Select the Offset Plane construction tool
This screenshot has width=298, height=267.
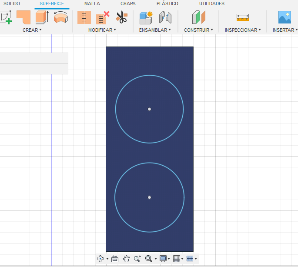[199, 17]
